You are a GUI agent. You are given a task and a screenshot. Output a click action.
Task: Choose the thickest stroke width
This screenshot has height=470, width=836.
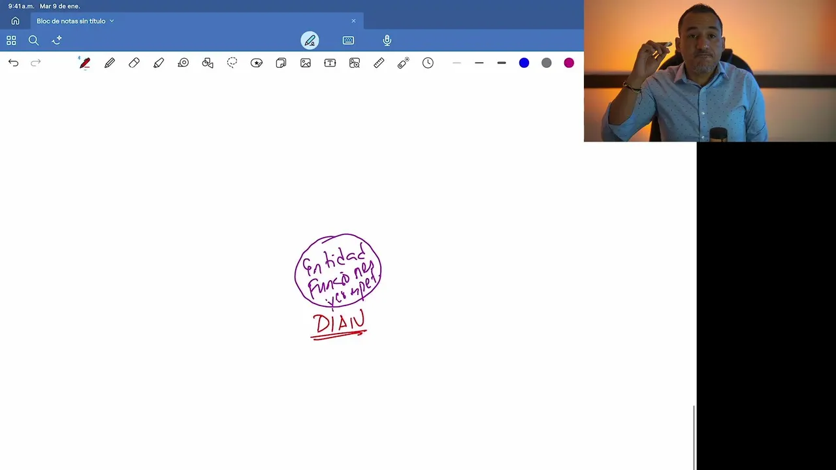tap(502, 63)
